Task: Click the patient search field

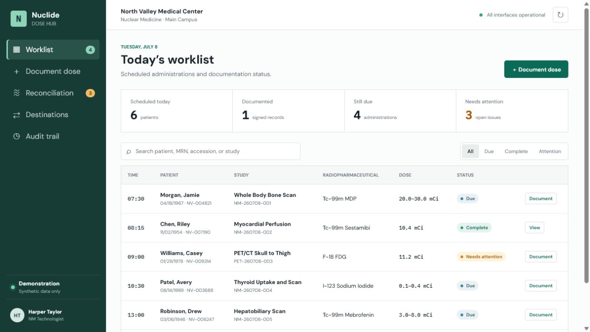Action: (210, 151)
